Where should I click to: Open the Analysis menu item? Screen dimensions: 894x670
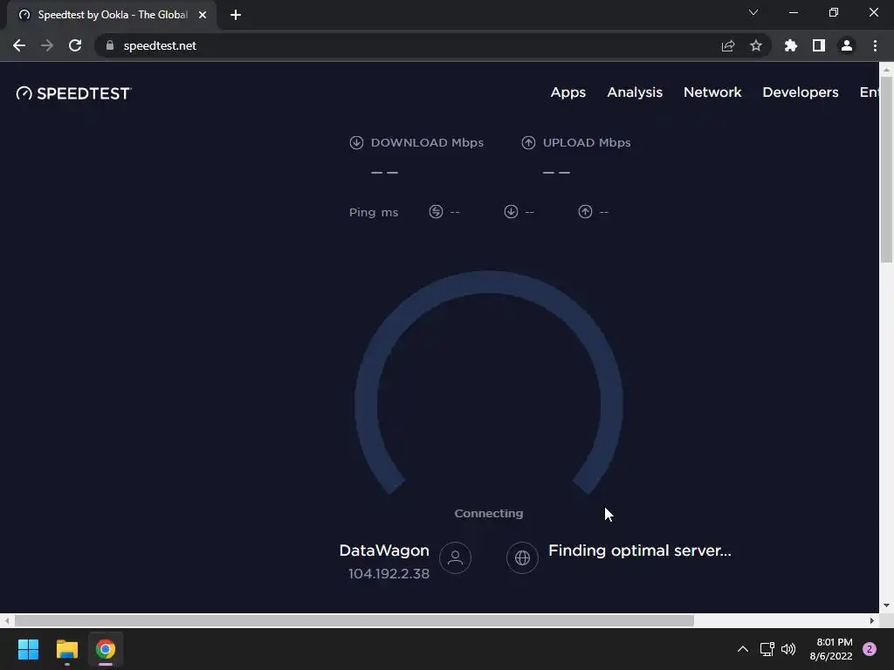click(635, 92)
